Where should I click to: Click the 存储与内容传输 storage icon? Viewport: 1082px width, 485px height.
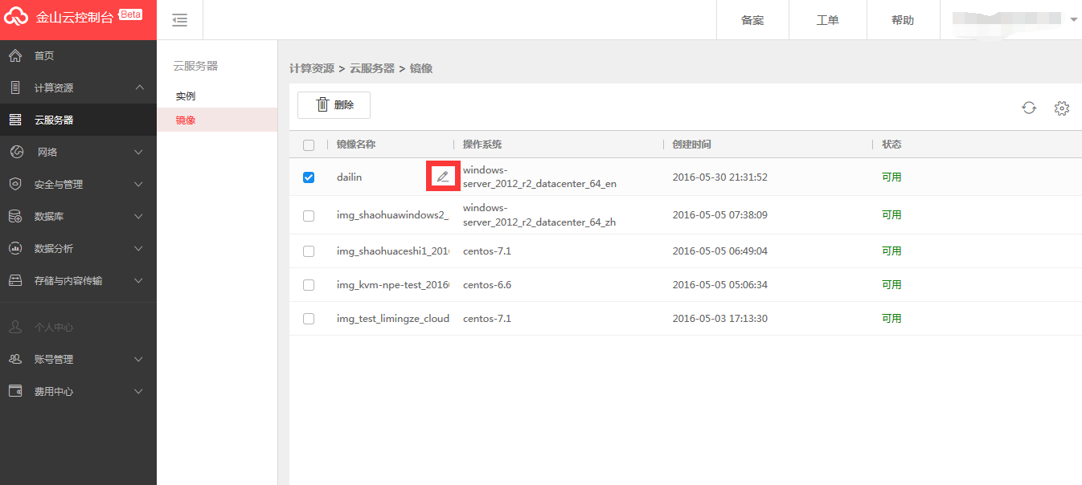click(x=15, y=280)
